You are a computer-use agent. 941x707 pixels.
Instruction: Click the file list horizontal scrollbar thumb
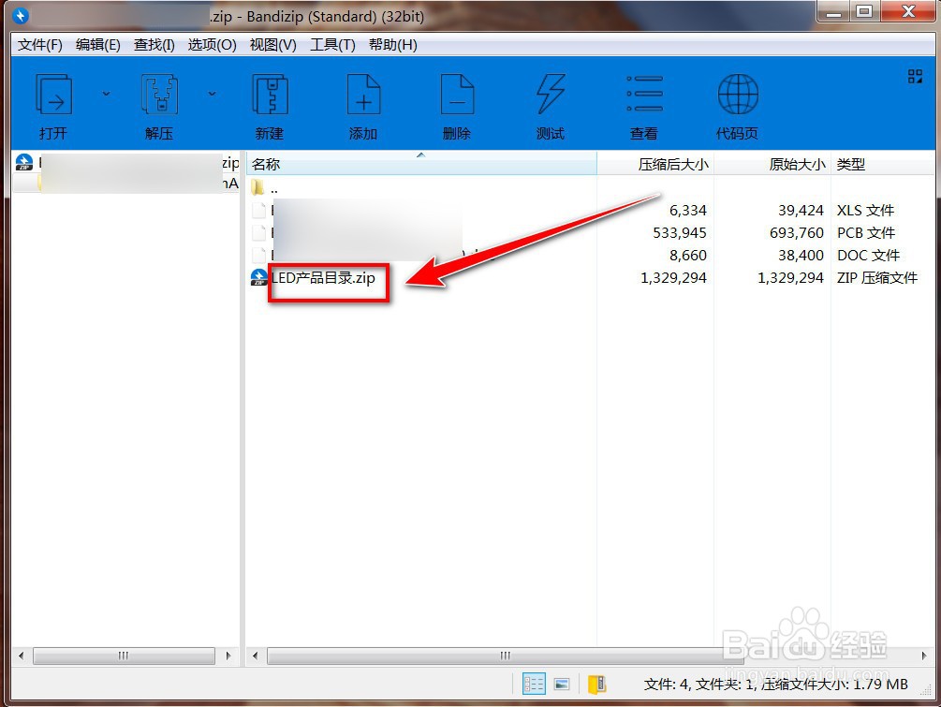(506, 655)
